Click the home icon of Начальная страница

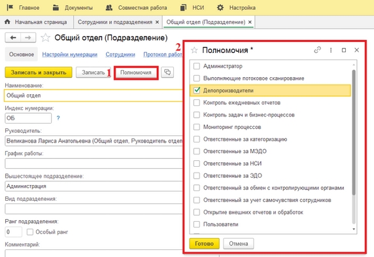click(x=7, y=22)
